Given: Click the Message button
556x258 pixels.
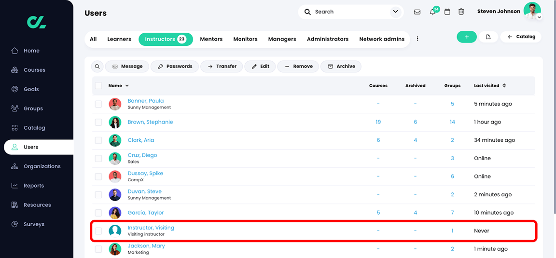Looking at the screenshot, I should (127, 66).
